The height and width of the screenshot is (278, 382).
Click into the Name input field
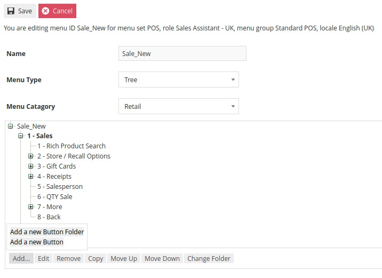pyautogui.click(x=182, y=53)
